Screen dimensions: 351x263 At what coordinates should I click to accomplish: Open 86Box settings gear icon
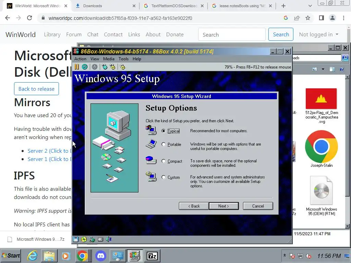pyautogui.click(x=122, y=67)
